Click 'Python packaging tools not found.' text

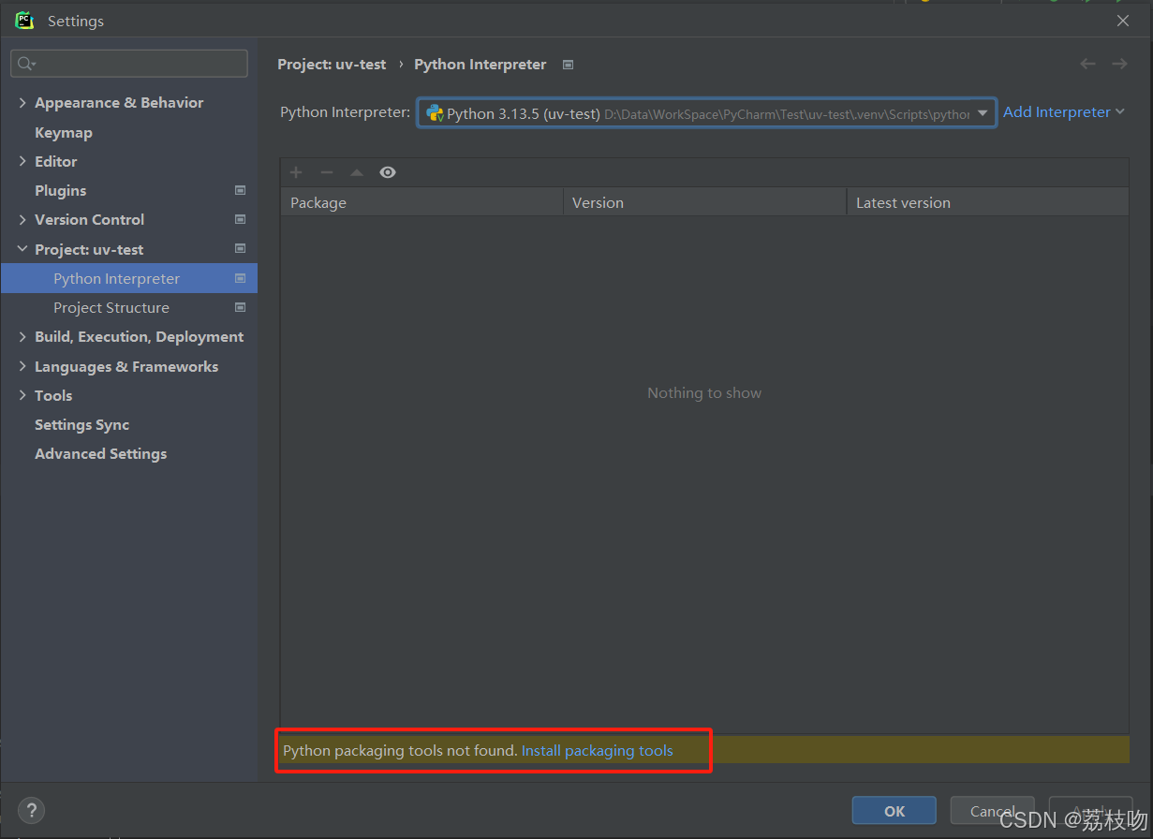[x=400, y=750]
